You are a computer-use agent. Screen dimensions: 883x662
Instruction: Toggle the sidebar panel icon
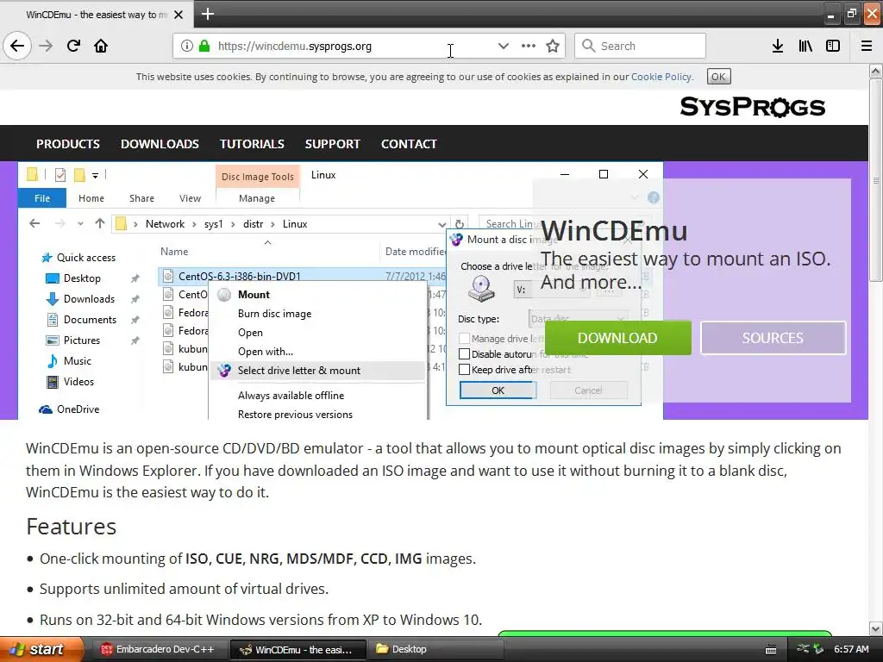pos(833,47)
